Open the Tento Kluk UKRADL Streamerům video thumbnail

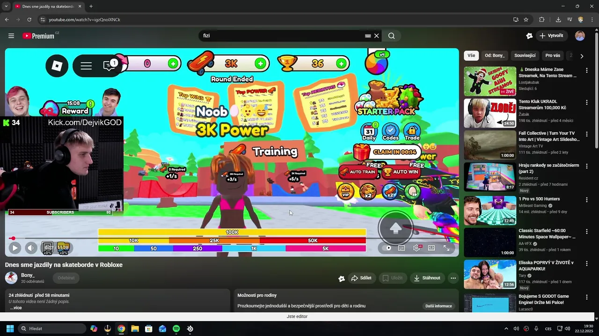click(x=490, y=113)
